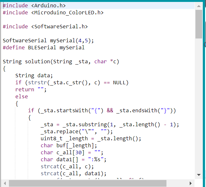
Task: Click the vertical scrollbar thumb
Action: 199,24
